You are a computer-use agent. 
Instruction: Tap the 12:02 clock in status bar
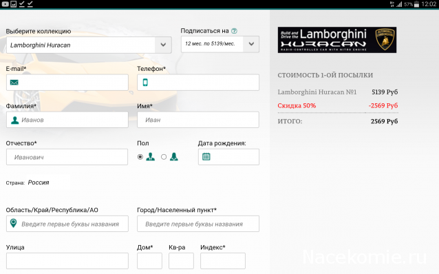coord(429,4)
